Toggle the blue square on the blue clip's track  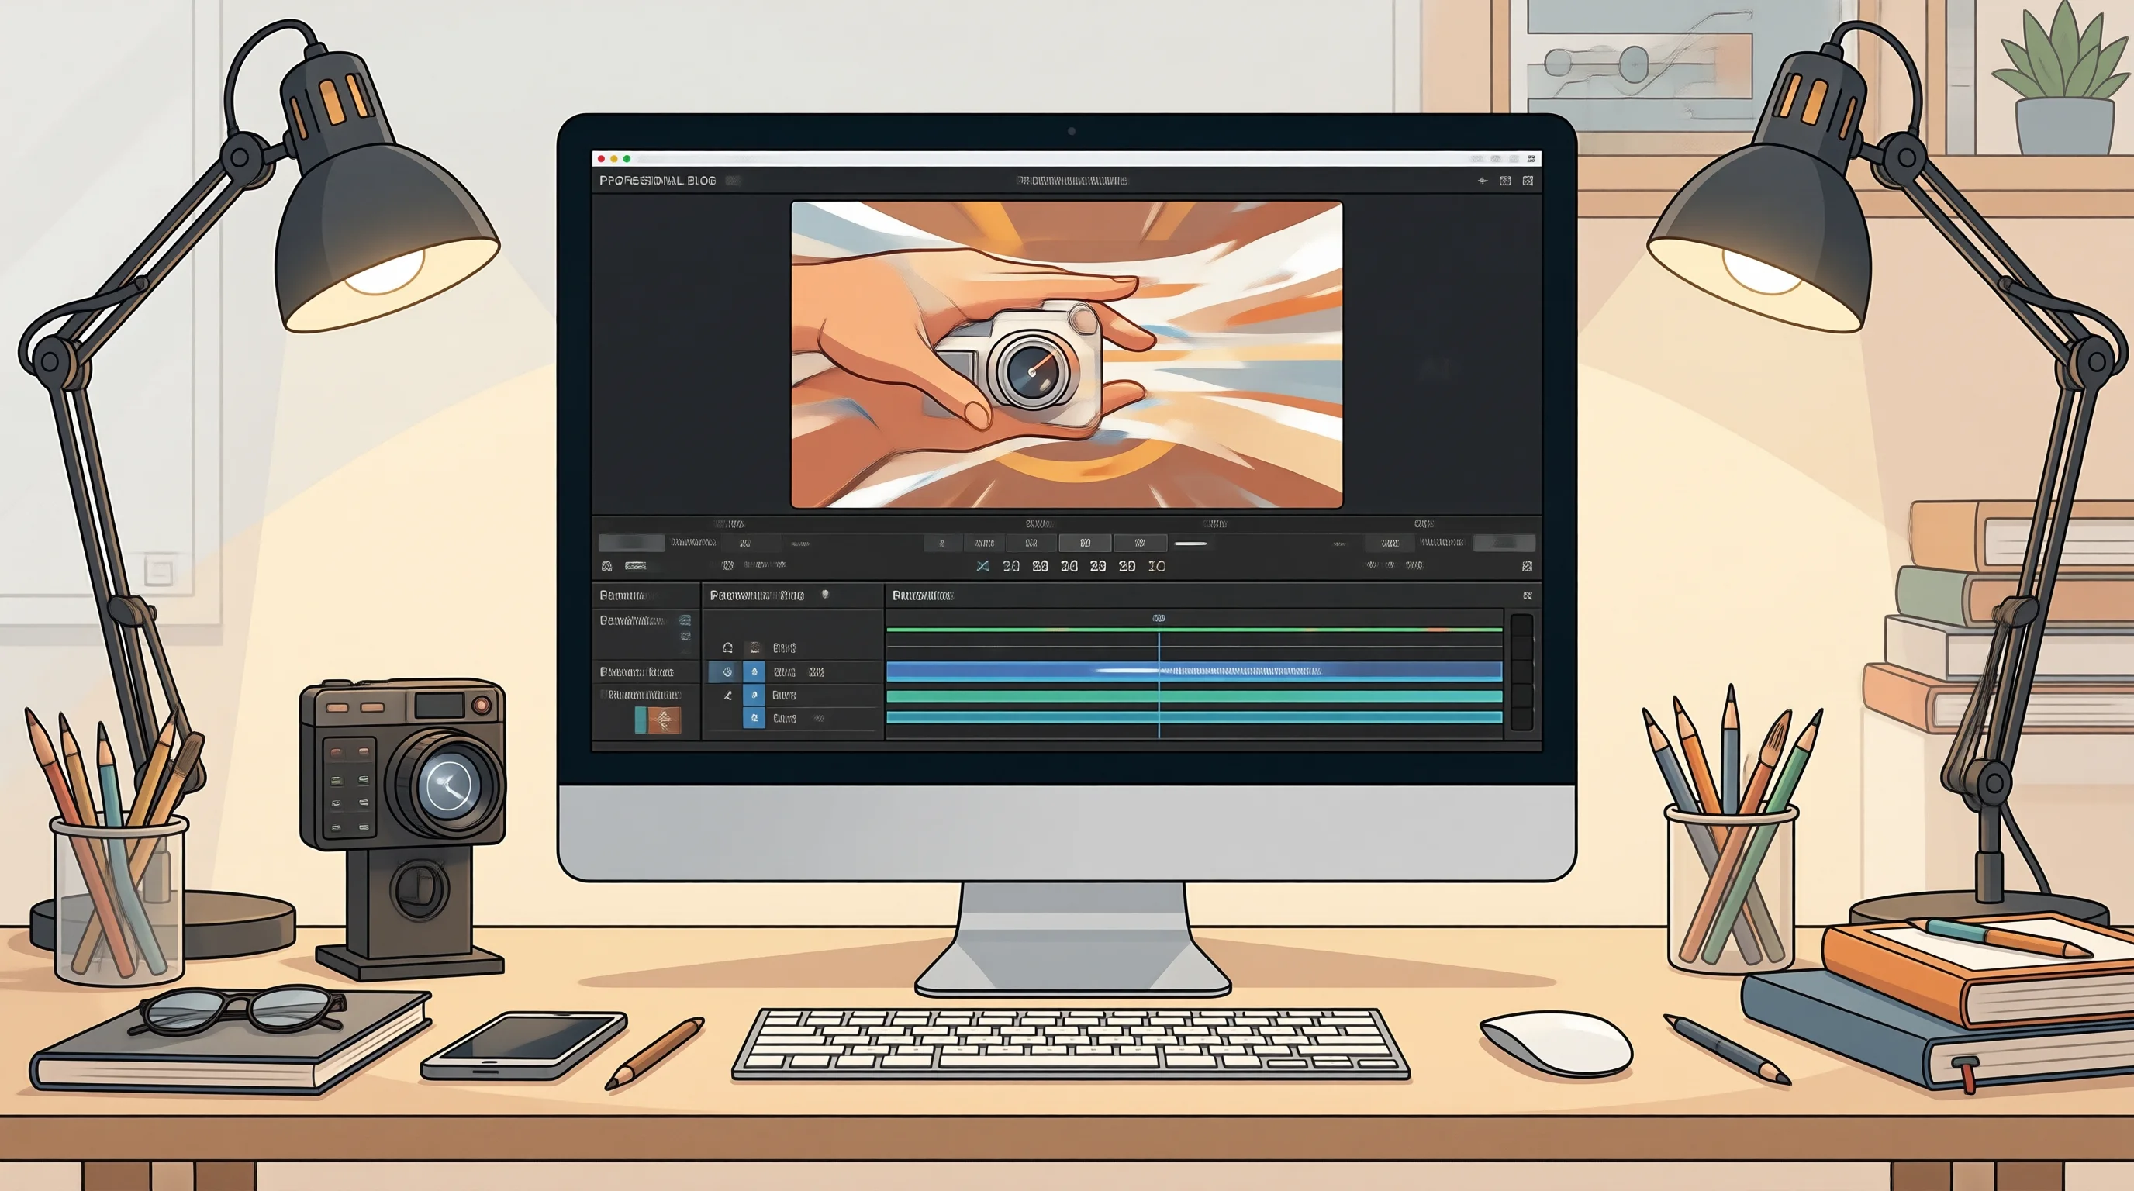[754, 671]
